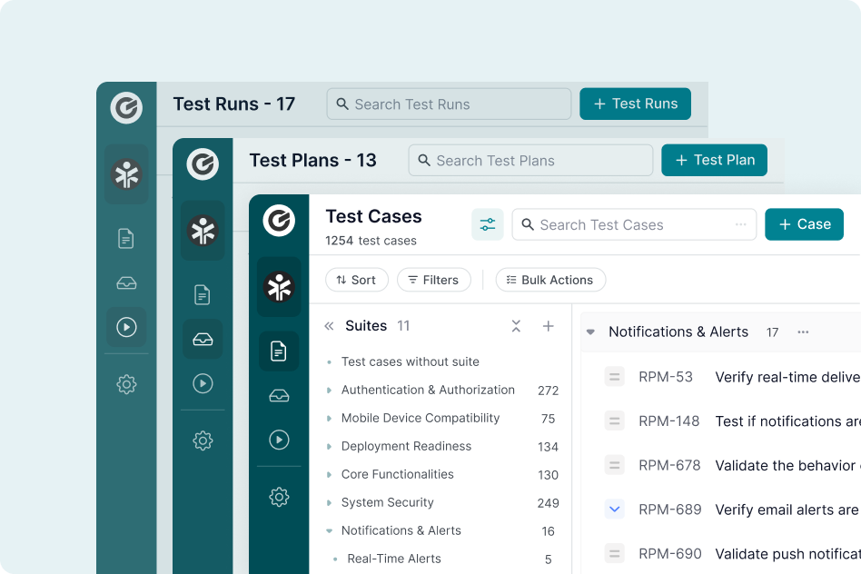Select Test cases without suite
This screenshot has height=574, width=861.
coord(411,361)
